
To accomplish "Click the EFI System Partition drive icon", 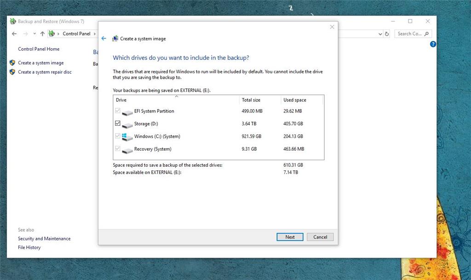I will click(x=127, y=112).
